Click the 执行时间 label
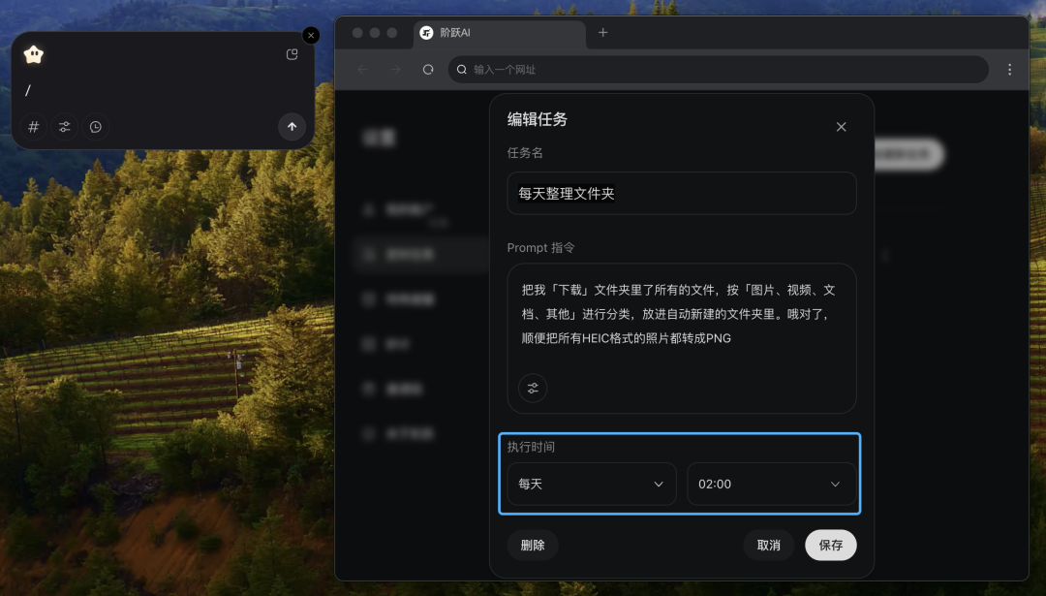The width and height of the screenshot is (1046, 596). 531,447
